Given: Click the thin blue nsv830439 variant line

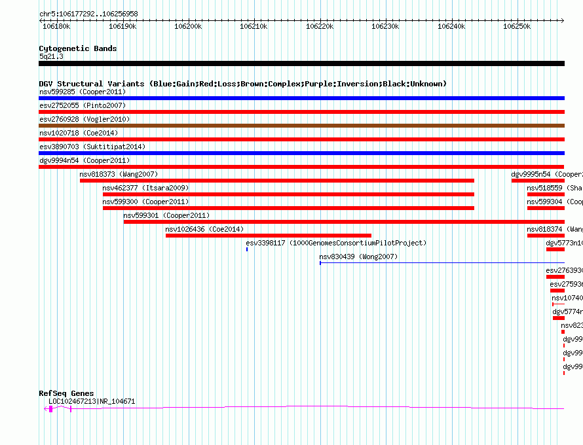Looking at the screenshot, I should (x=442, y=263).
